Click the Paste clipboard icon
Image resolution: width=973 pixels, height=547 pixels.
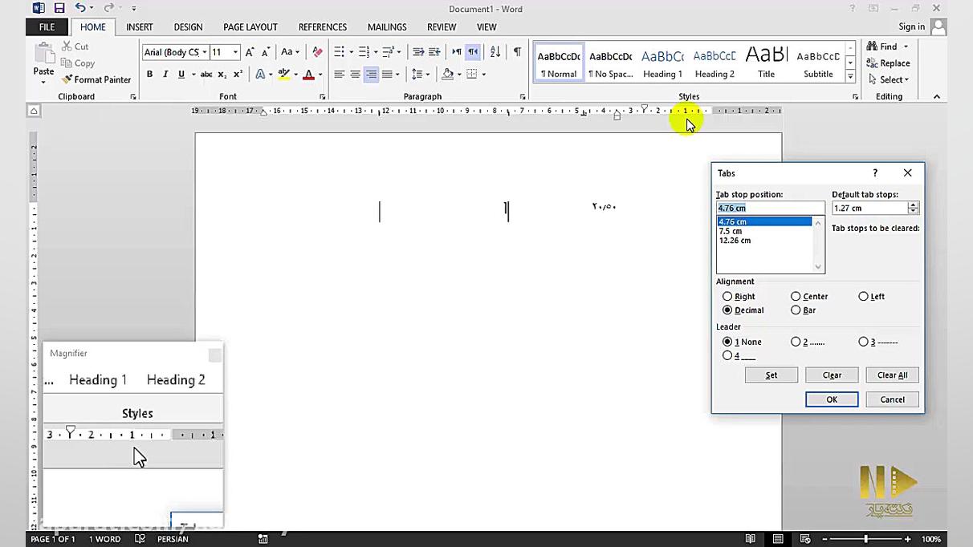(43, 55)
